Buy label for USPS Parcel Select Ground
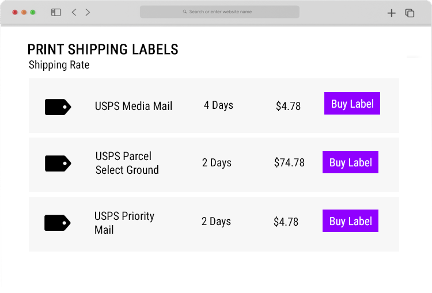The height and width of the screenshot is (293, 432). 350,162
